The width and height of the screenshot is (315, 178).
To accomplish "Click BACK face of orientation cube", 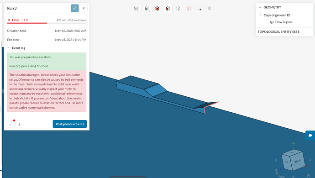I will (297, 161).
